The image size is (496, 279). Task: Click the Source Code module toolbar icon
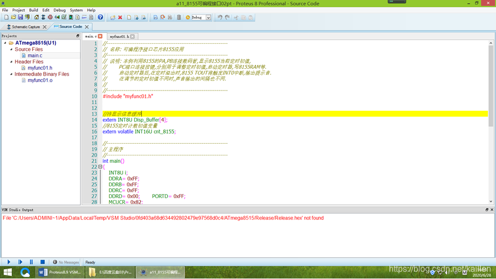(x=84, y=18)
